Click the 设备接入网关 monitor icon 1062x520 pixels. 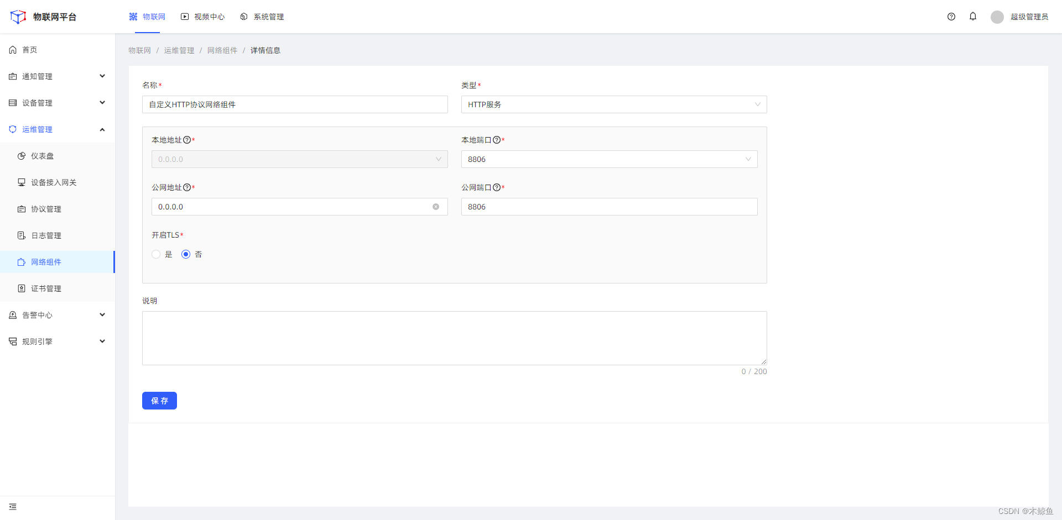click(x=22, y=182)
